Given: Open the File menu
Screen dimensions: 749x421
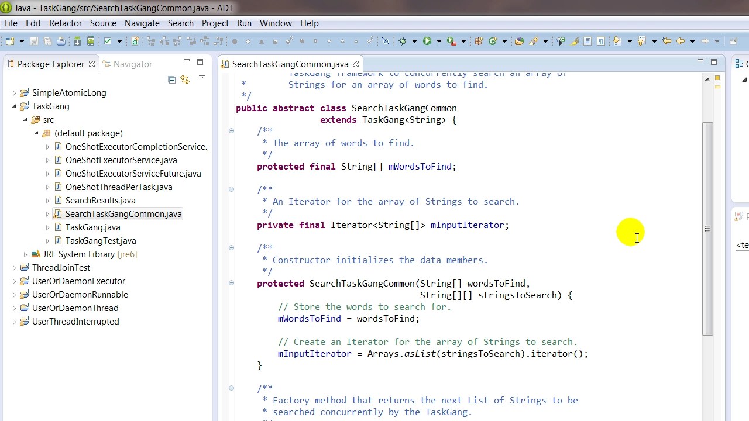Looking at the screenshot, I should [x=11, y=23].
